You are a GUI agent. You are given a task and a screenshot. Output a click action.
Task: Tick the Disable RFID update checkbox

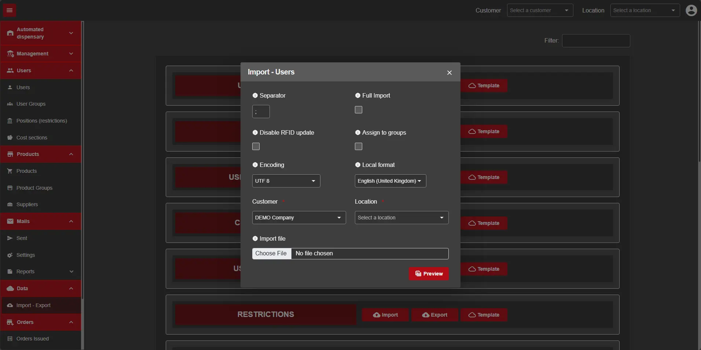pyautogui.click(x=256, y=146)
